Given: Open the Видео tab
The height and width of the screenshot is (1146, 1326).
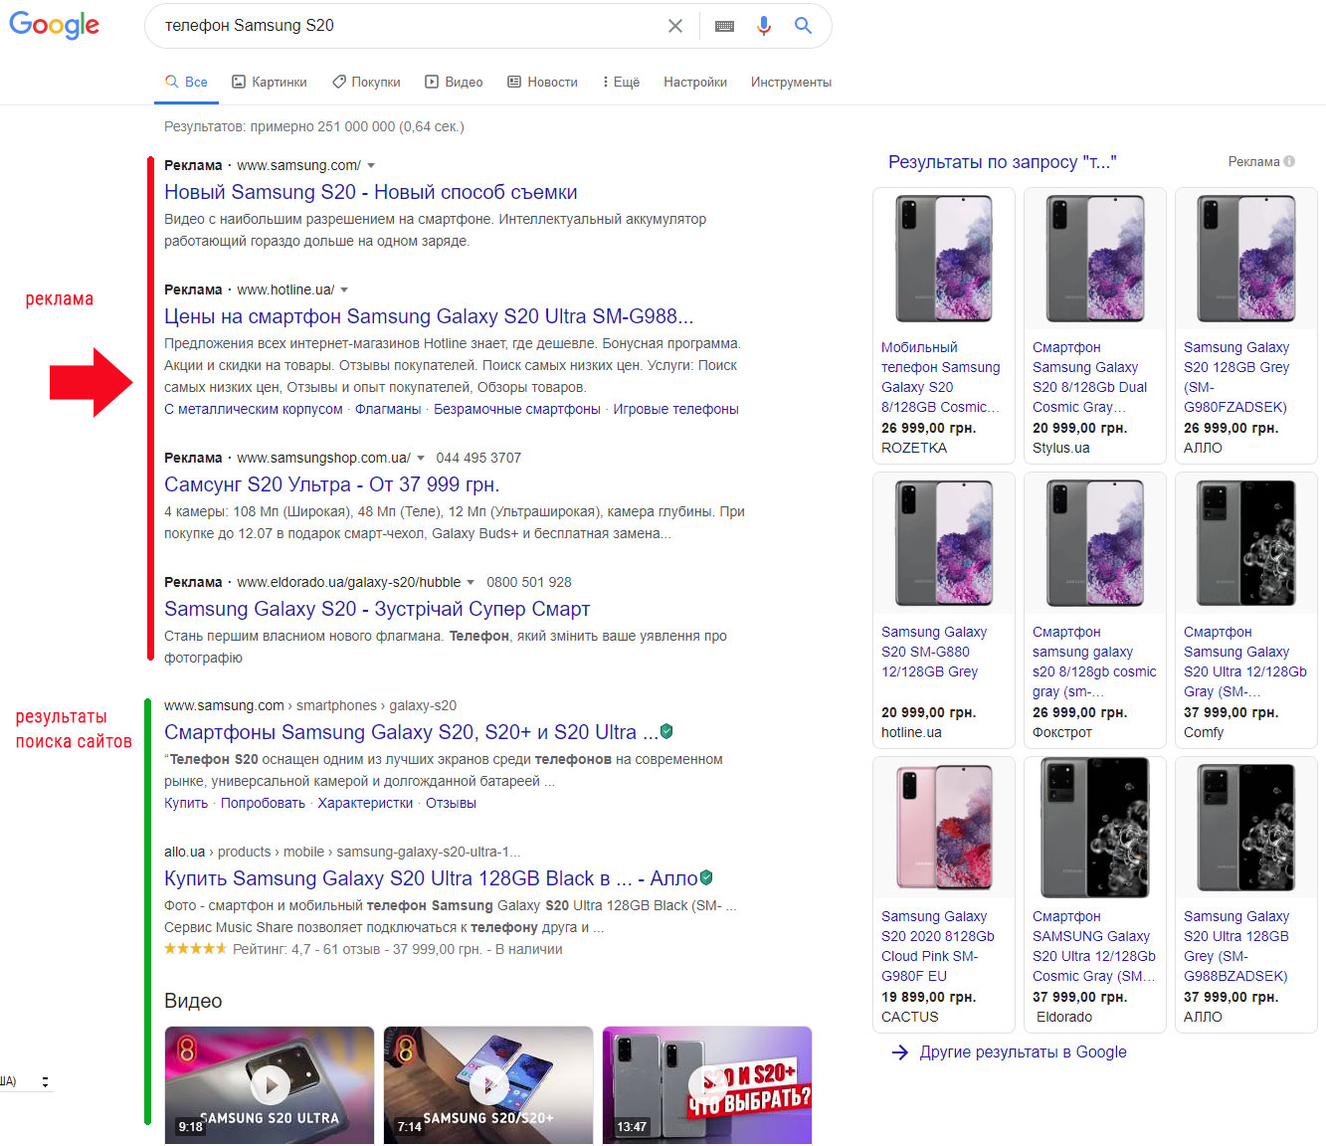Looking at the screenshot, I should tap(454, 82).
